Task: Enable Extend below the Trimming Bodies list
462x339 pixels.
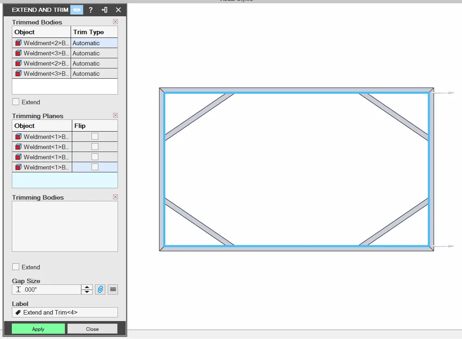Action: coord(16,267)
